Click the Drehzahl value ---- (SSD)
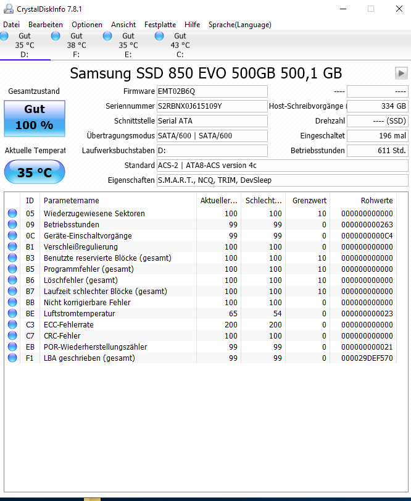The width and height of the screenshot is (411, 501). point(378,121)
